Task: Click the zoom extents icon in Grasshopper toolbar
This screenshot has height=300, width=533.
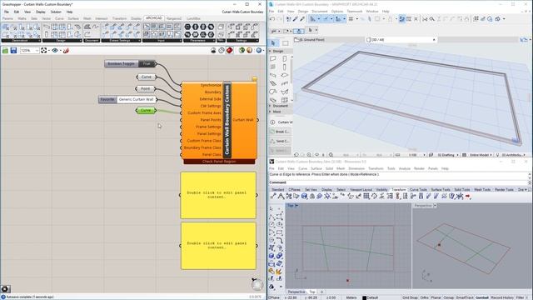Action: click(44, 50)
